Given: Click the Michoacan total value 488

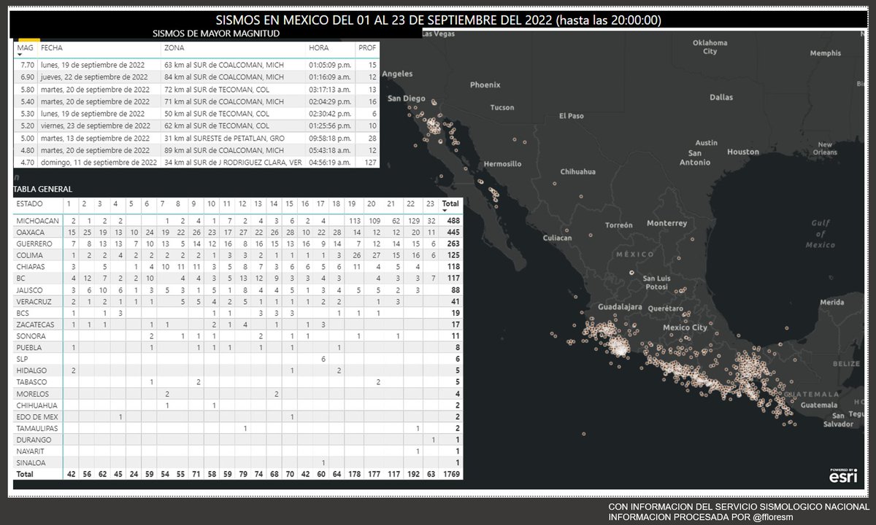Looking at the screenshot, I should pos(452,220).
